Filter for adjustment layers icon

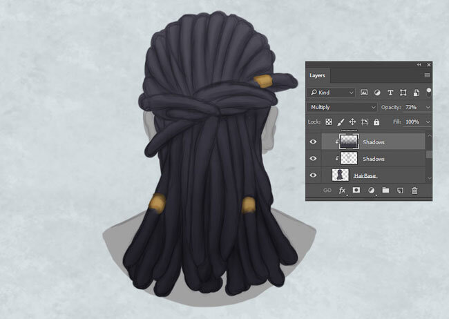[377, 93]
